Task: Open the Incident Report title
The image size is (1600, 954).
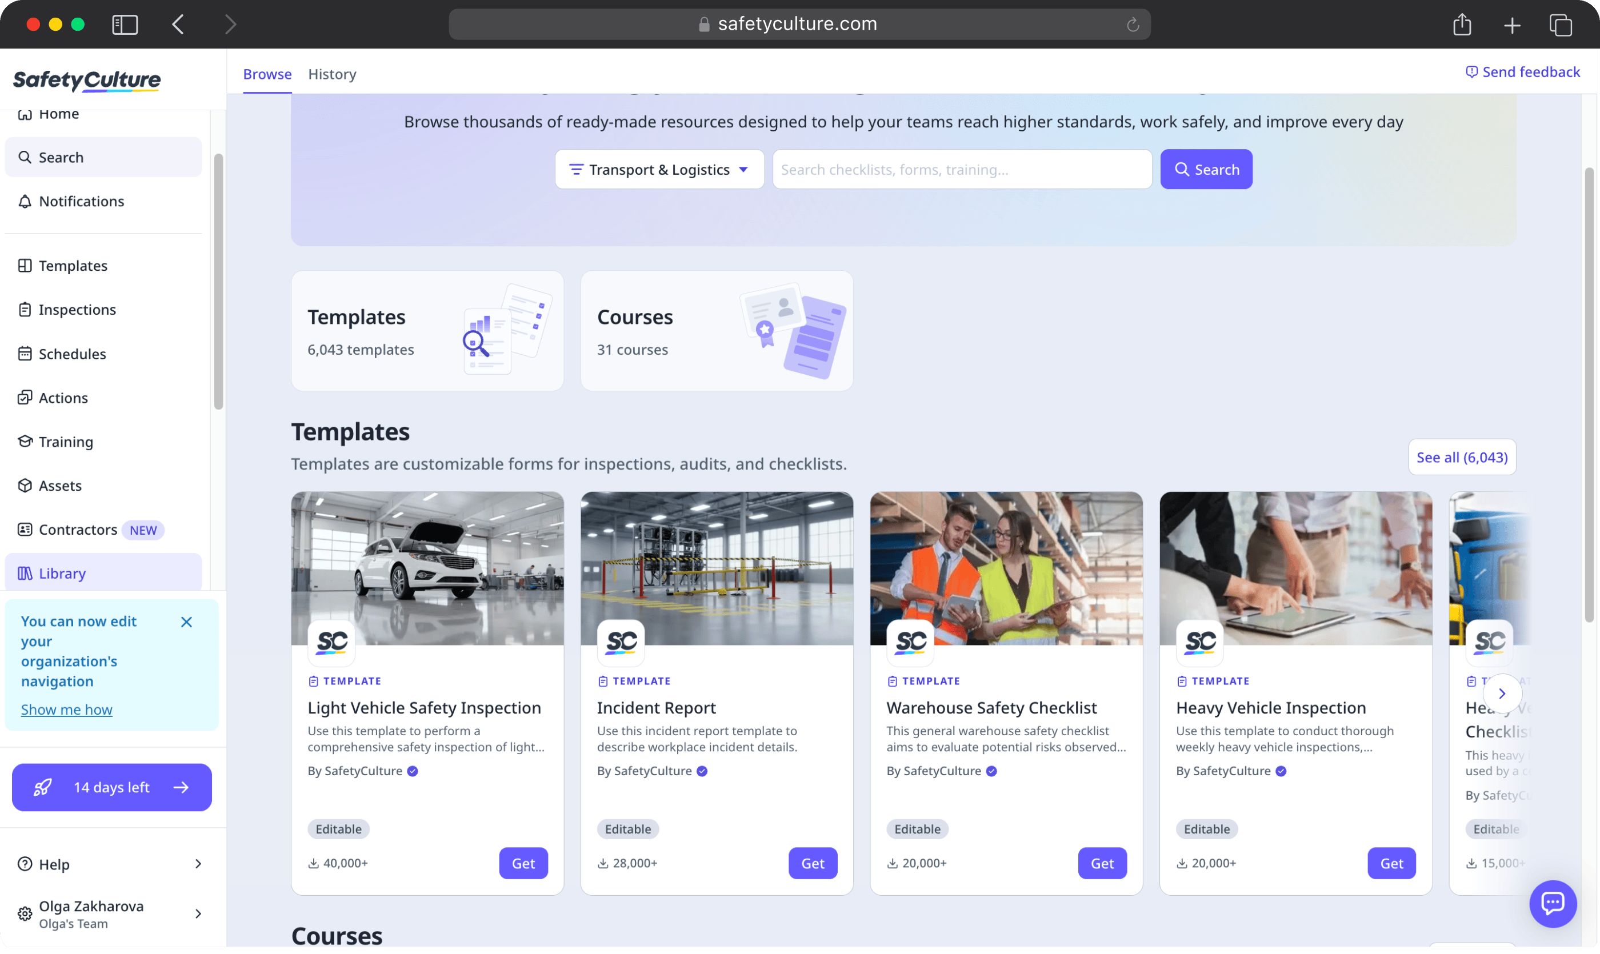Action: 656,707
